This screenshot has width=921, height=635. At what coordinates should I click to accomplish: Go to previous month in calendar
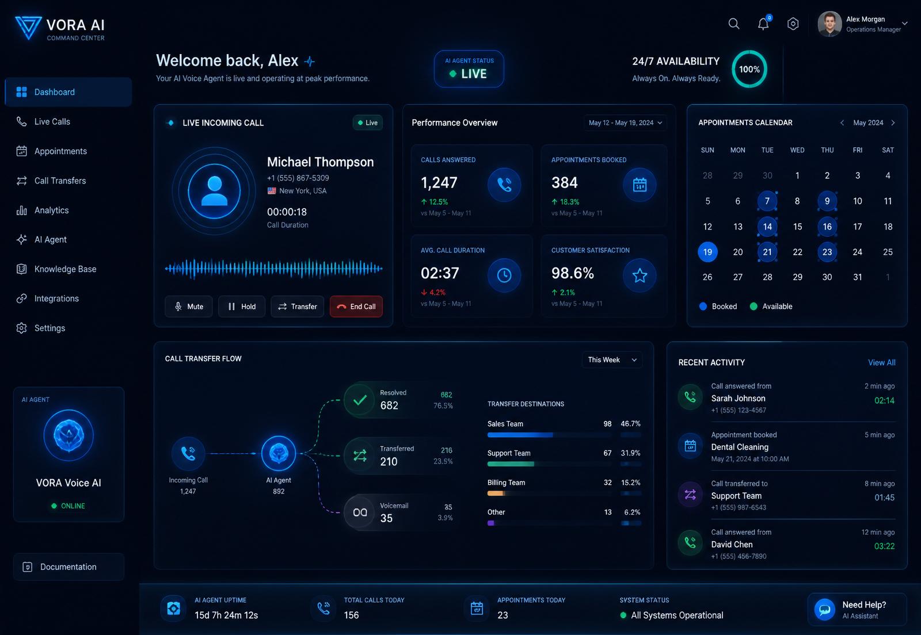842,123
